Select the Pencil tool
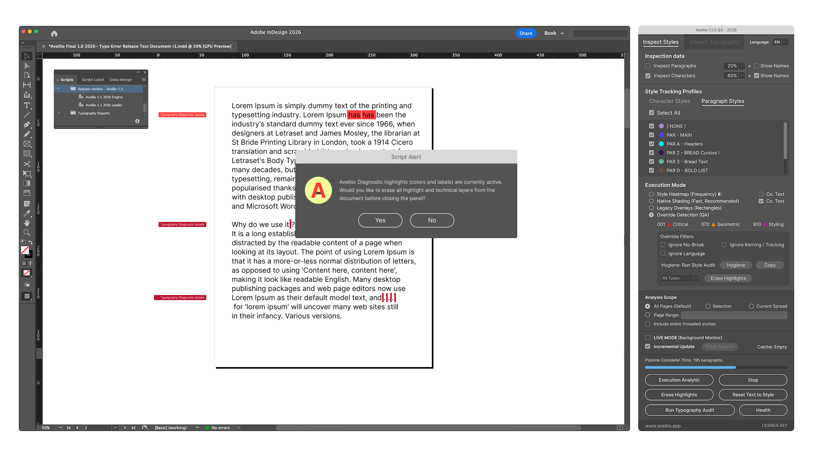The height and width of the screenshot is (457, 813). 27,134
